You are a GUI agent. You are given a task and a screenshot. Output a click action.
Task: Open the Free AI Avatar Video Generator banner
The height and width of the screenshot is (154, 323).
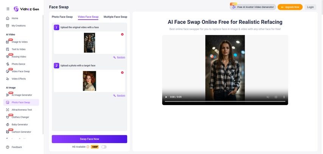[253, 7]
